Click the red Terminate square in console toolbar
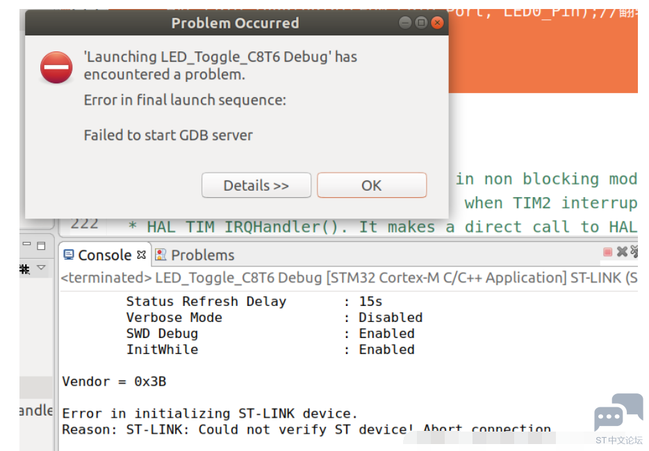The height and width of the screenshot is (451, 649). pos(607,252)
